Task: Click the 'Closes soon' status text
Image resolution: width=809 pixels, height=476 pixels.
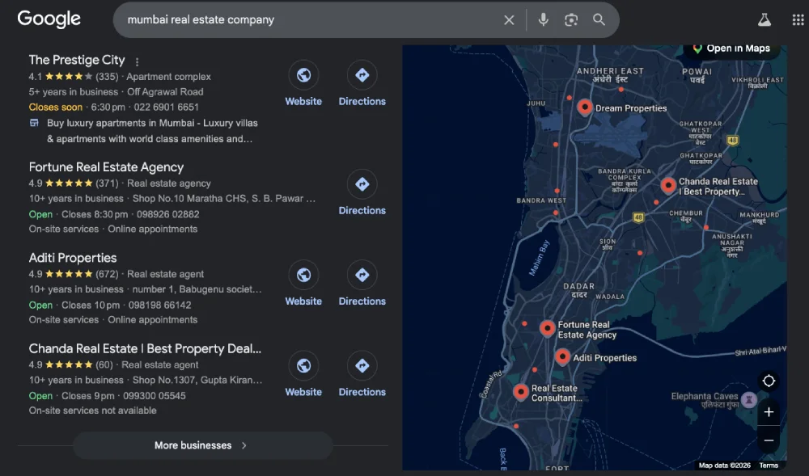Action: coord(56,107)
